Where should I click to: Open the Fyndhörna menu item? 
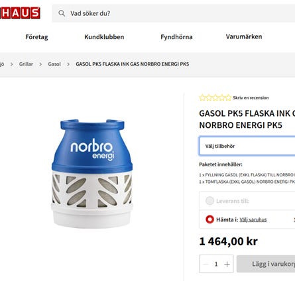(176, 37)
